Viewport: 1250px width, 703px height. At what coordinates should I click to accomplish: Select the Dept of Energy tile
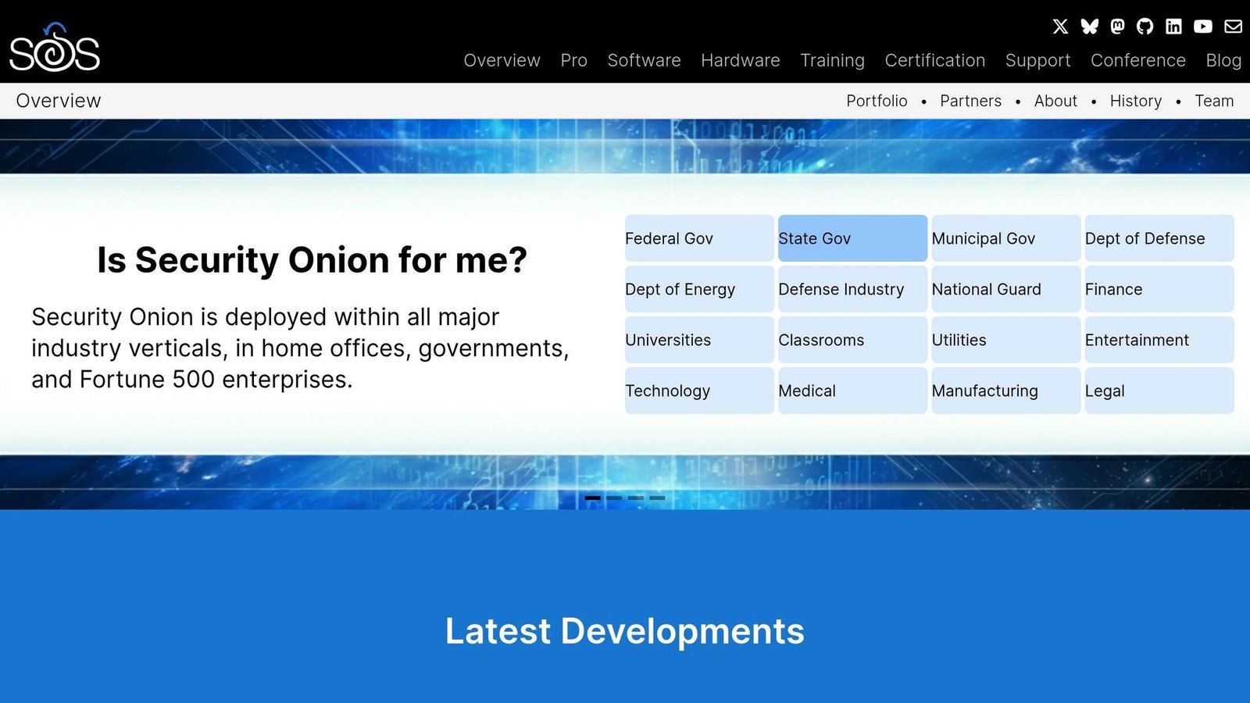tap(699, 289)
